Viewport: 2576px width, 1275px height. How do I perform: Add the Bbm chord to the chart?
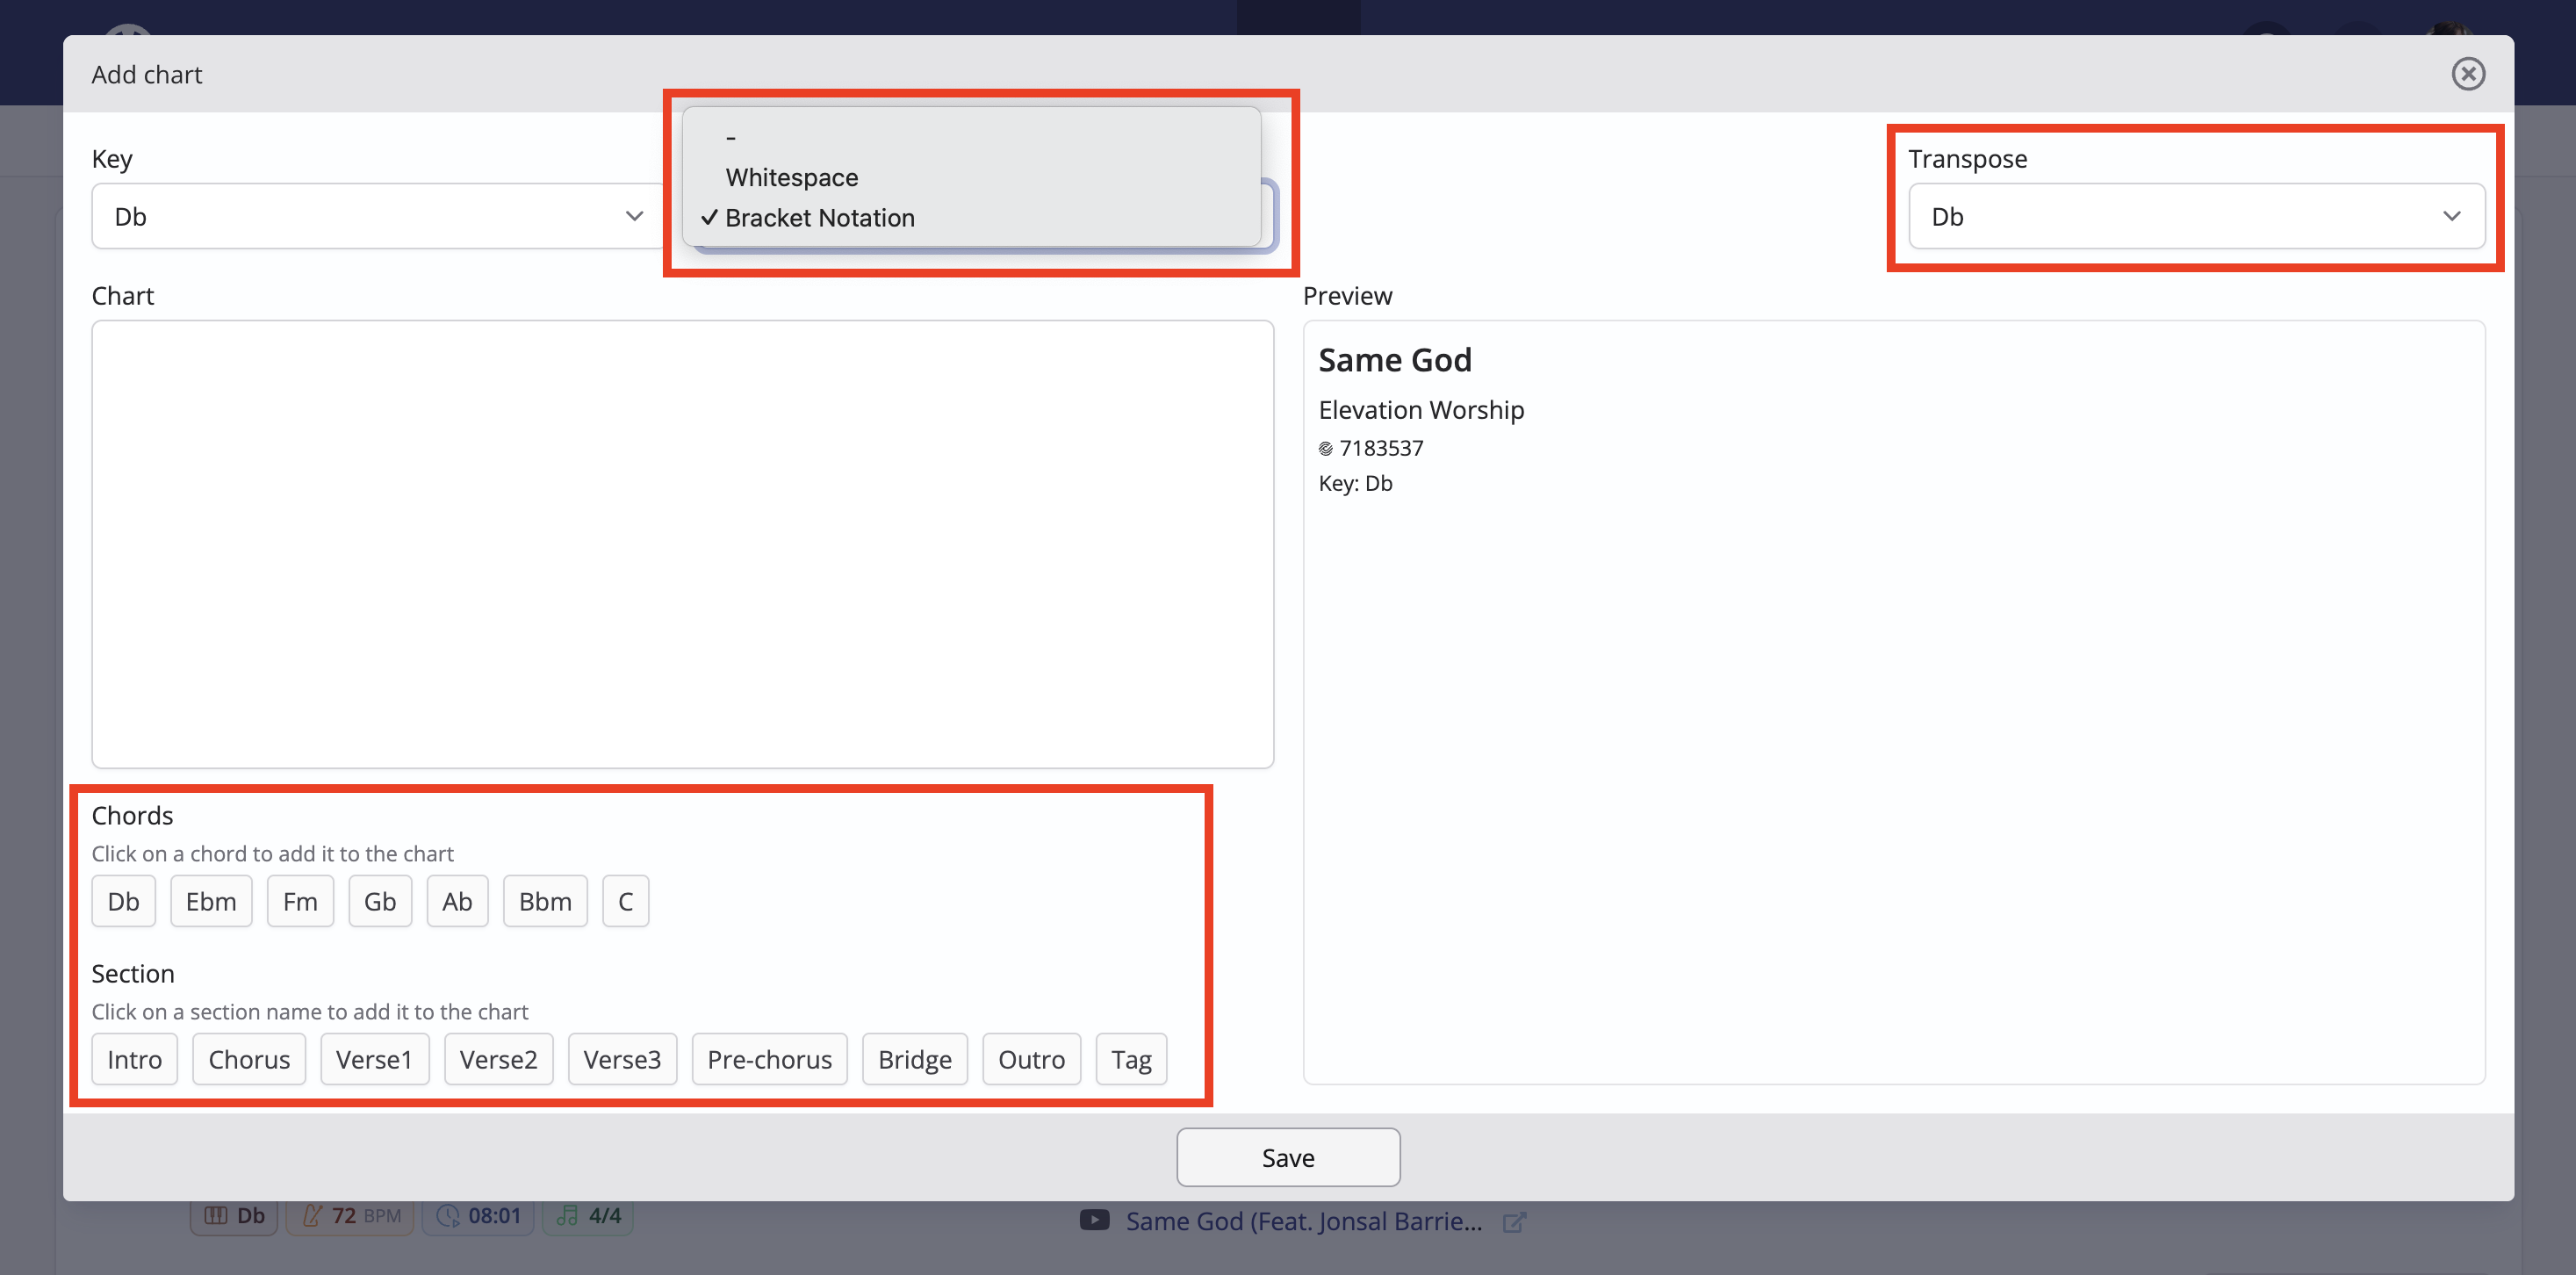(545, 901)
